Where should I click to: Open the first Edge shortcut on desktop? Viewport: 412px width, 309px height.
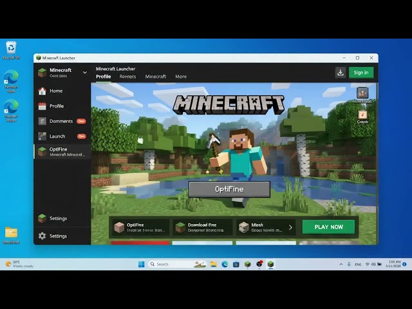[x=11, y=82]
